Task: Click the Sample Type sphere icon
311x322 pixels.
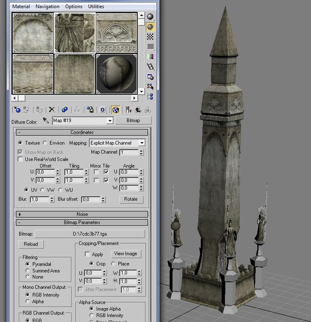Action: click(150, 17)
